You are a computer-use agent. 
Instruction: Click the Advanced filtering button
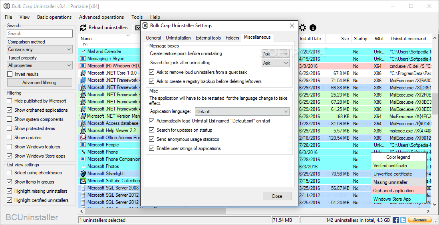pyautogui.click(x=39, y=83)
